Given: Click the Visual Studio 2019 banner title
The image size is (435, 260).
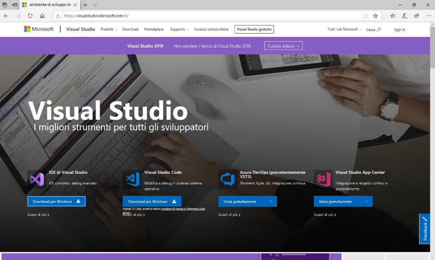Looking at the screenshot, I should pyautogui.click(x=145, y=46).
